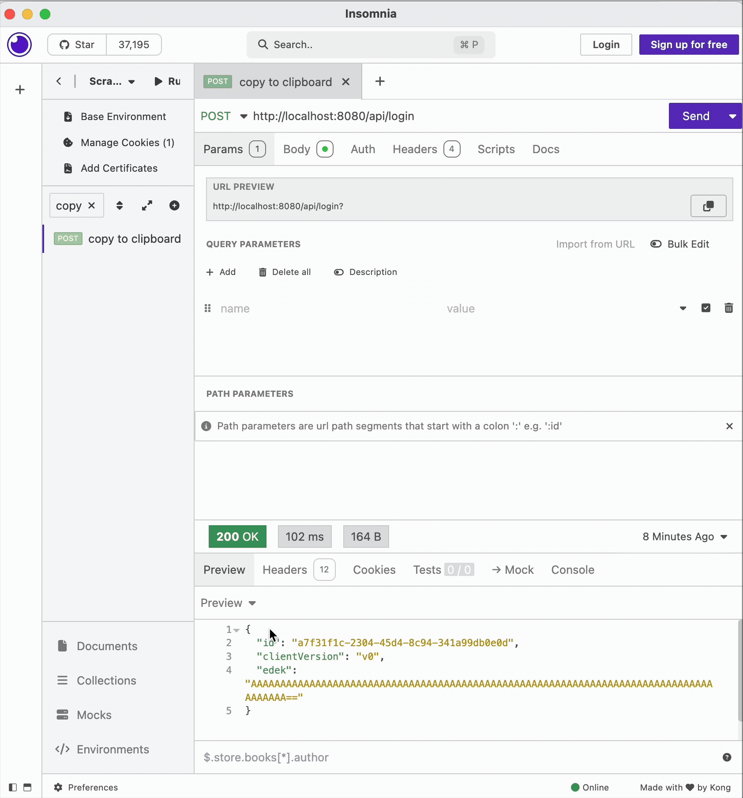The height and width of the screenshot is (798, 743).
Task: Click the parameter name field
Action: 329,309
